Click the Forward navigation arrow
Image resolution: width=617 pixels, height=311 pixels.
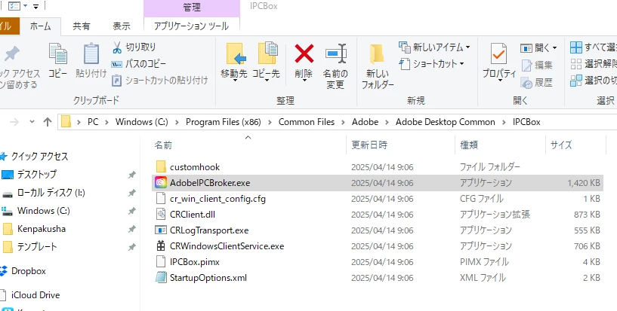[14, 122]
